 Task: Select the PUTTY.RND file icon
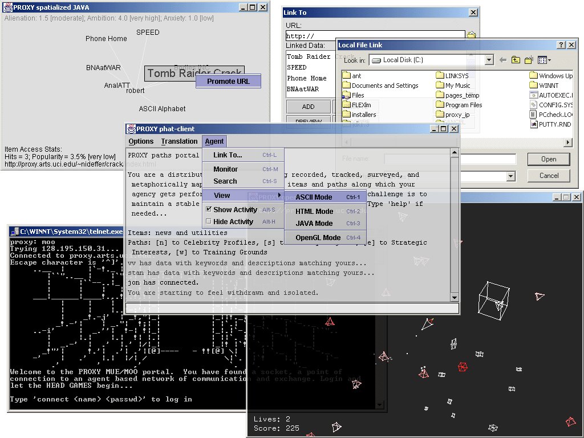534,124
